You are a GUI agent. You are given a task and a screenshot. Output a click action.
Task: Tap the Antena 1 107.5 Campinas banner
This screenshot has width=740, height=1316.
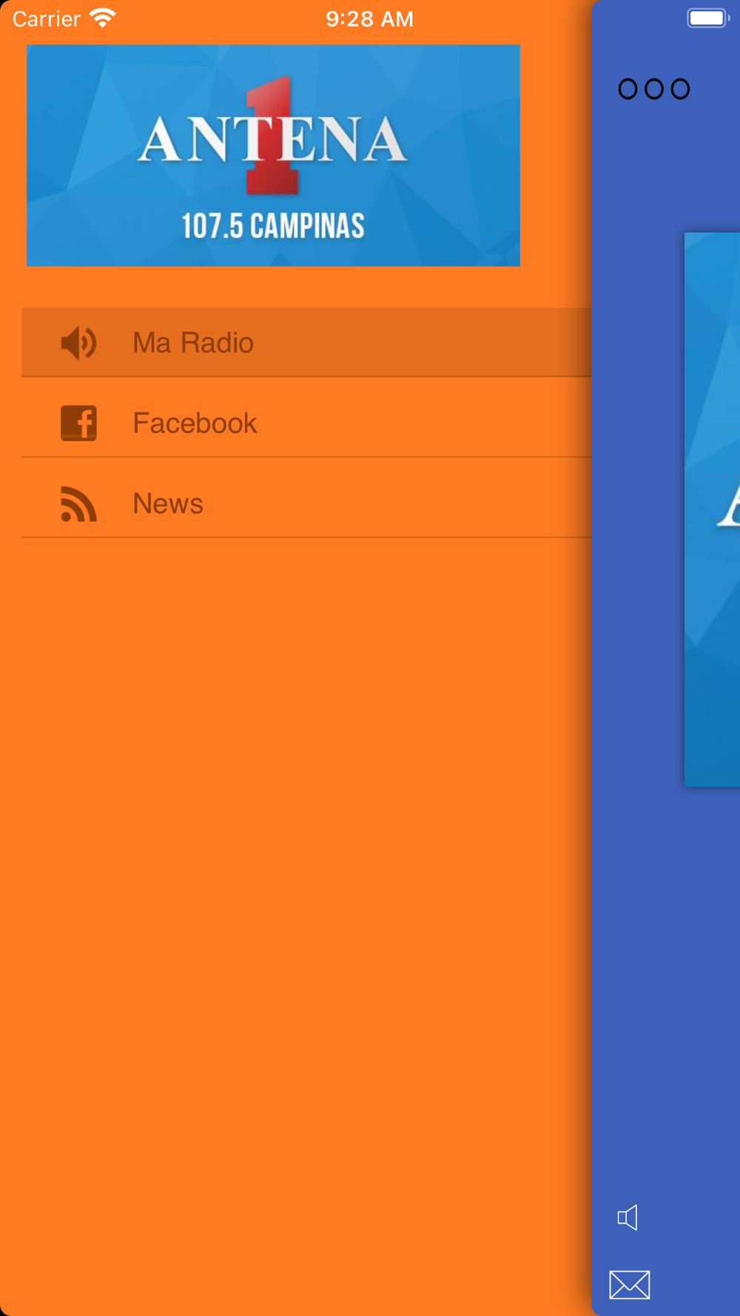pyautogui.click(x=273, y=155)
